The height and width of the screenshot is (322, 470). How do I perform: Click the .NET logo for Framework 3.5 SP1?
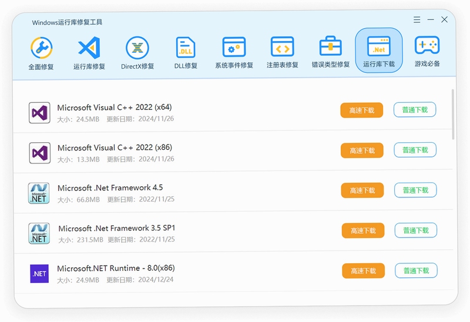[x=39, y=233]
